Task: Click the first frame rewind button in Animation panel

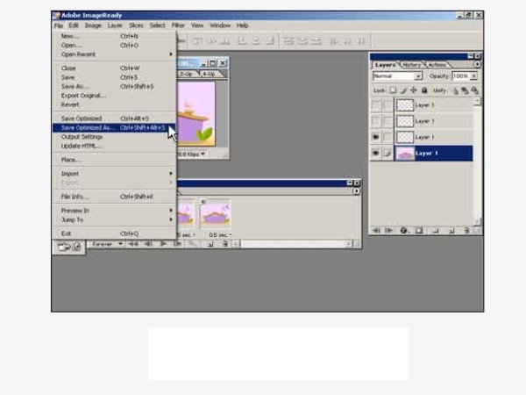Action: [x=133, y=244]
